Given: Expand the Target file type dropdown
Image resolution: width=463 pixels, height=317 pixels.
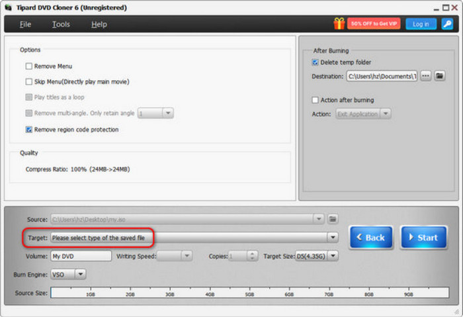Looking at the screenshot, I should (x=332, y=237).
